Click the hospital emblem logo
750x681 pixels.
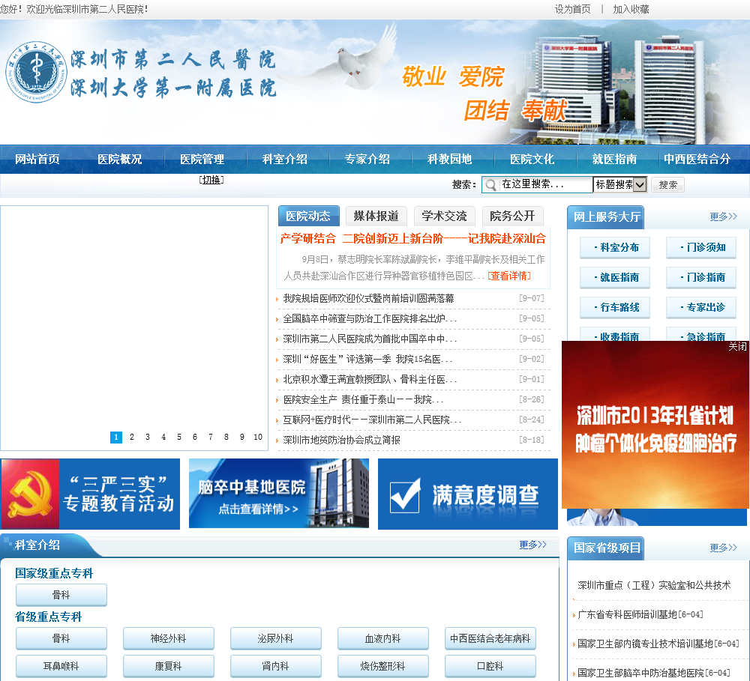[x=36, y=72]
